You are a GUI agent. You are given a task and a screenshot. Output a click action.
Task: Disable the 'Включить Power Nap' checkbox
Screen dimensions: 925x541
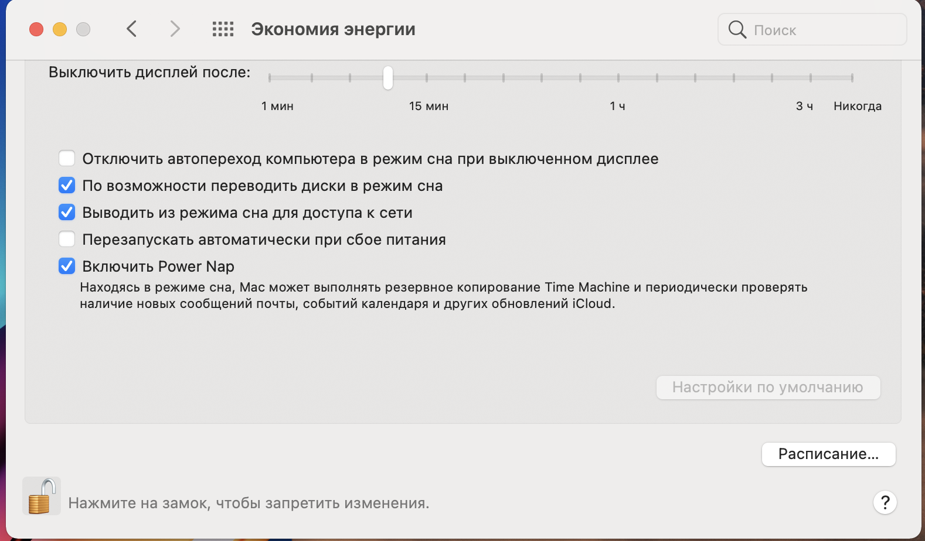coord(67,266)
